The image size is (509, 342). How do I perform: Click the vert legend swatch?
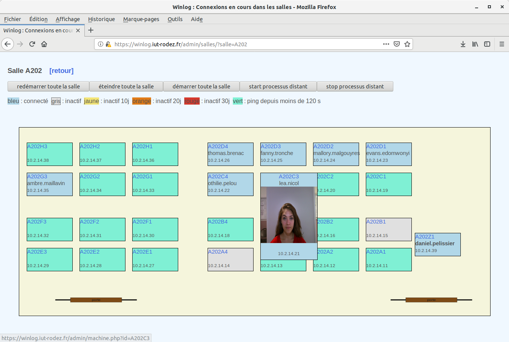pyautogui.click(x=238, y=101)
